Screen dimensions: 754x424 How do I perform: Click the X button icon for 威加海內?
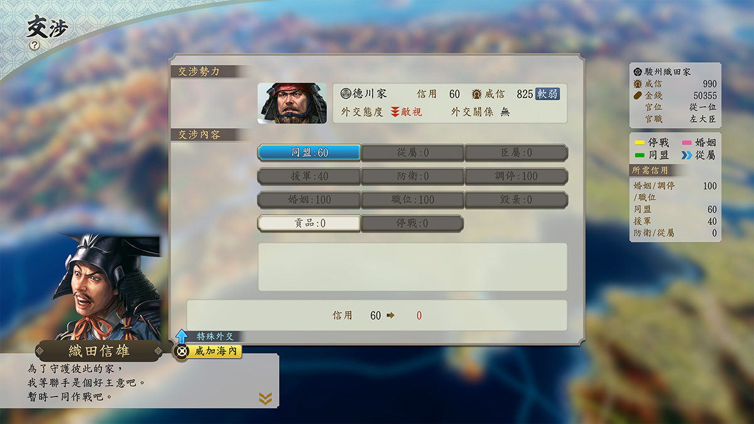(182, 352)
